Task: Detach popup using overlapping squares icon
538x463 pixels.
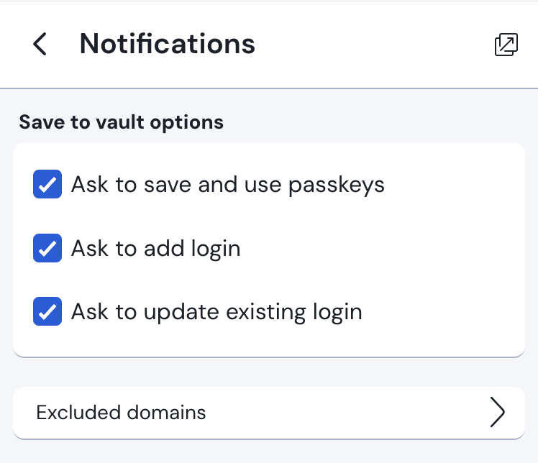Action: click(x=506, y=45)
